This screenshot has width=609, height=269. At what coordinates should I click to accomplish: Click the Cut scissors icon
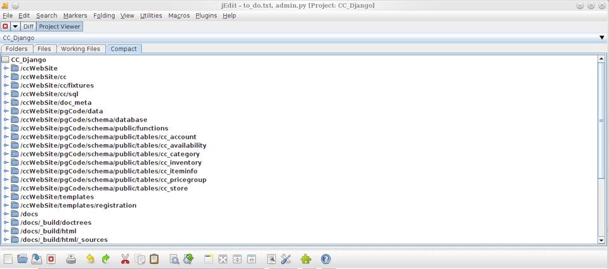125,259
